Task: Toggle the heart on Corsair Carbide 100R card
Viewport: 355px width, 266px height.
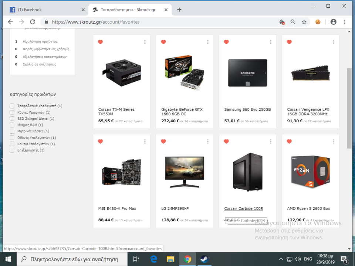Action: pyautogui.click(x=226, y=141)
